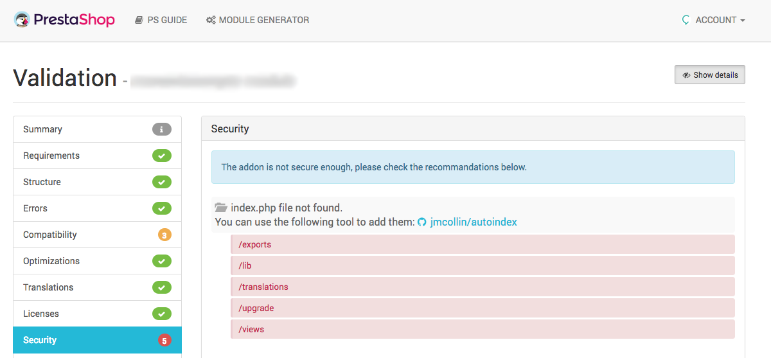Click the Summary info badge icon
The height and width of the screenshot is (358, 771).
tap(162, 129)
